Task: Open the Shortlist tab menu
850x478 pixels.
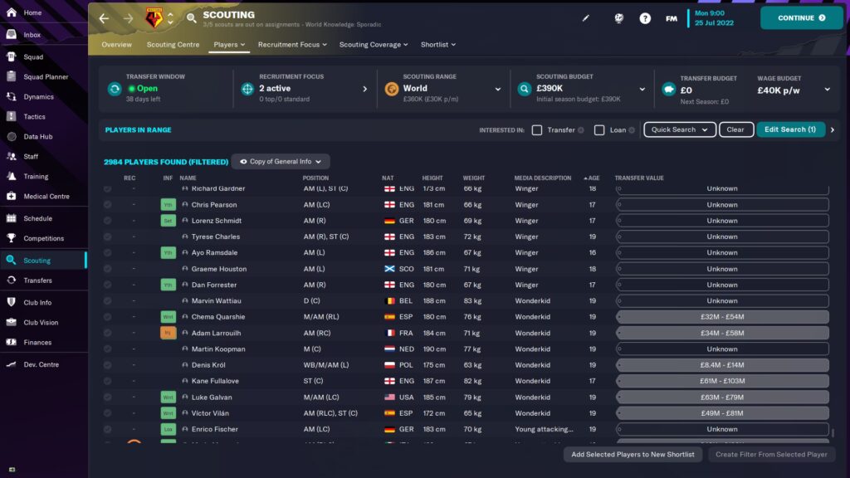Action: [x=437, y=45]
